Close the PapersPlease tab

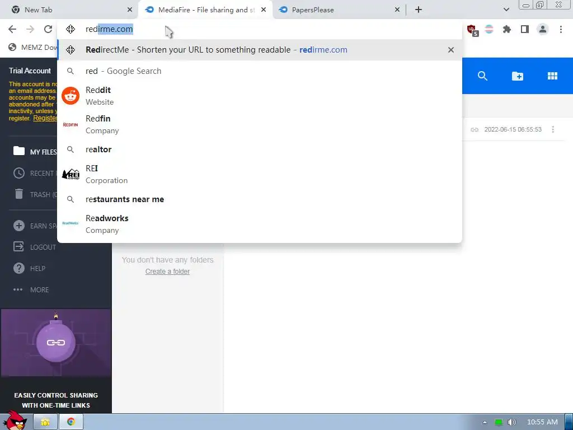(397, 10)
